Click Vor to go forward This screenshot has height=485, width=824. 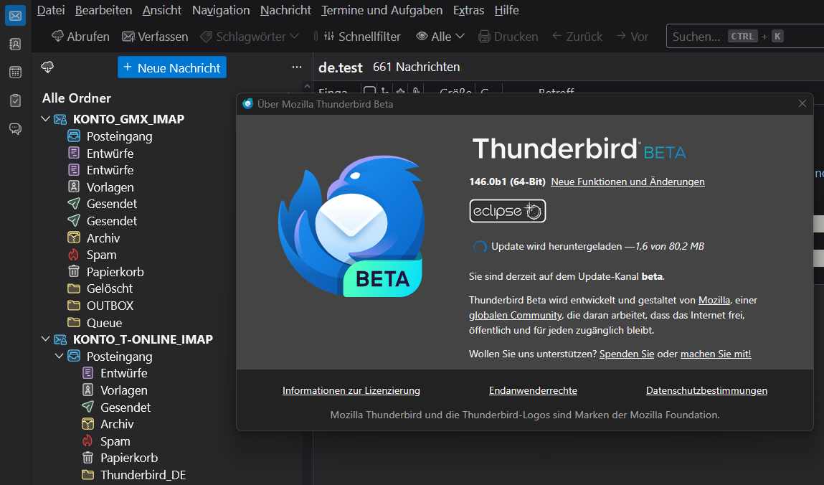[633, 37]
